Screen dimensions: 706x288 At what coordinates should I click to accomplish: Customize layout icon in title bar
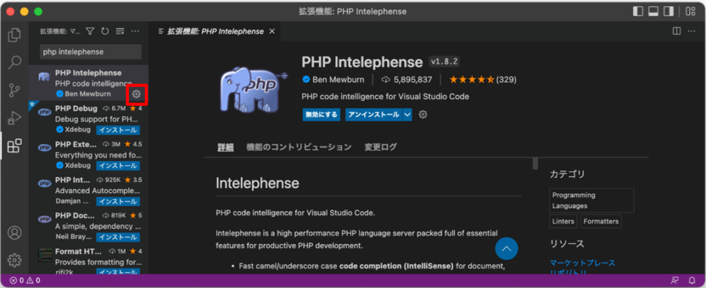point(690,11)
